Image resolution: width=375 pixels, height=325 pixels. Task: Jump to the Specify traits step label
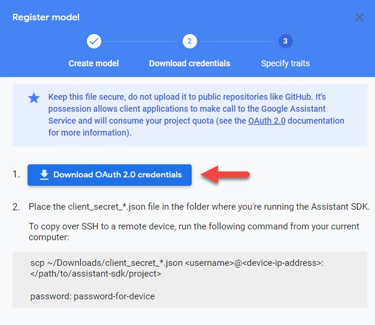point(285,63)
